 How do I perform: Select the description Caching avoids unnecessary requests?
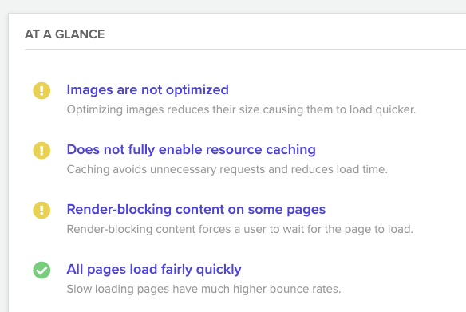pos(227,169)
